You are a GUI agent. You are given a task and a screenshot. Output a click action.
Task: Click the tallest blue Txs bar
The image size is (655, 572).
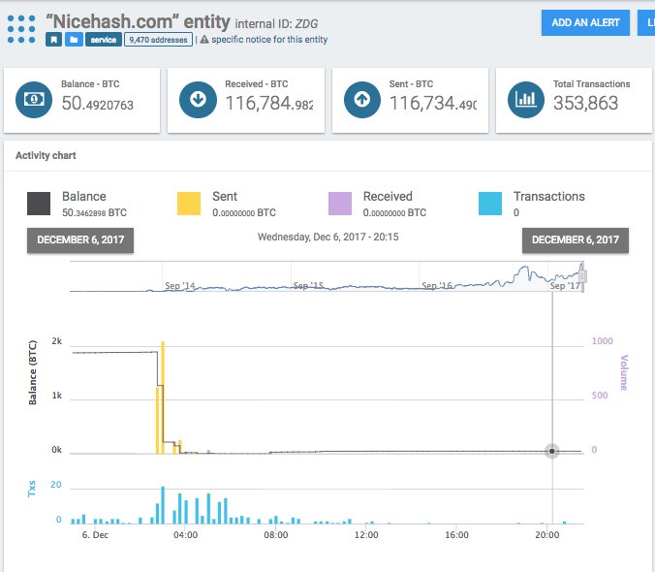click(x=163, y=505)
